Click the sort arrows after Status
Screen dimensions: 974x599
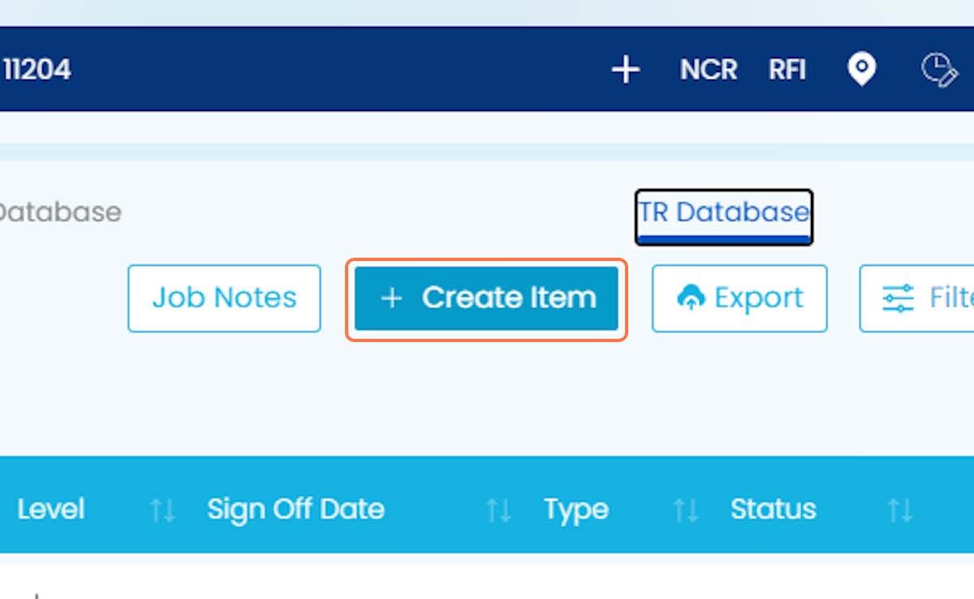pos(900,510)
